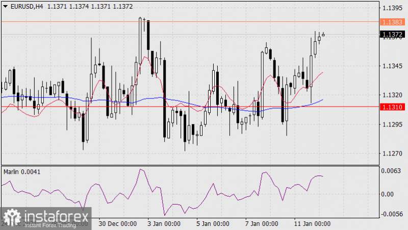The height and width of the screenshot is (230, 408).
Task: Click the Marlin 0.0041 indicator label
Action: (22, 172)
